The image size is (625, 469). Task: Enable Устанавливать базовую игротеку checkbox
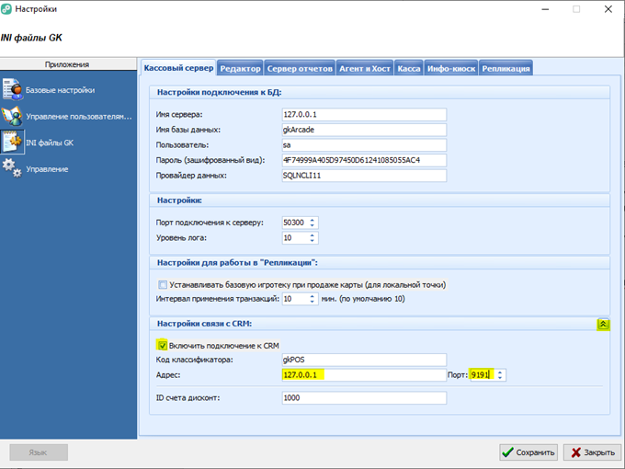[x=163, y=285]
